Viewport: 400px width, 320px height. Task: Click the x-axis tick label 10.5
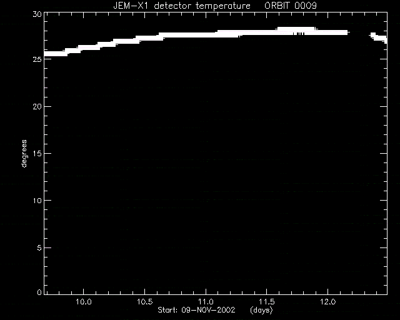pos(145,302)
